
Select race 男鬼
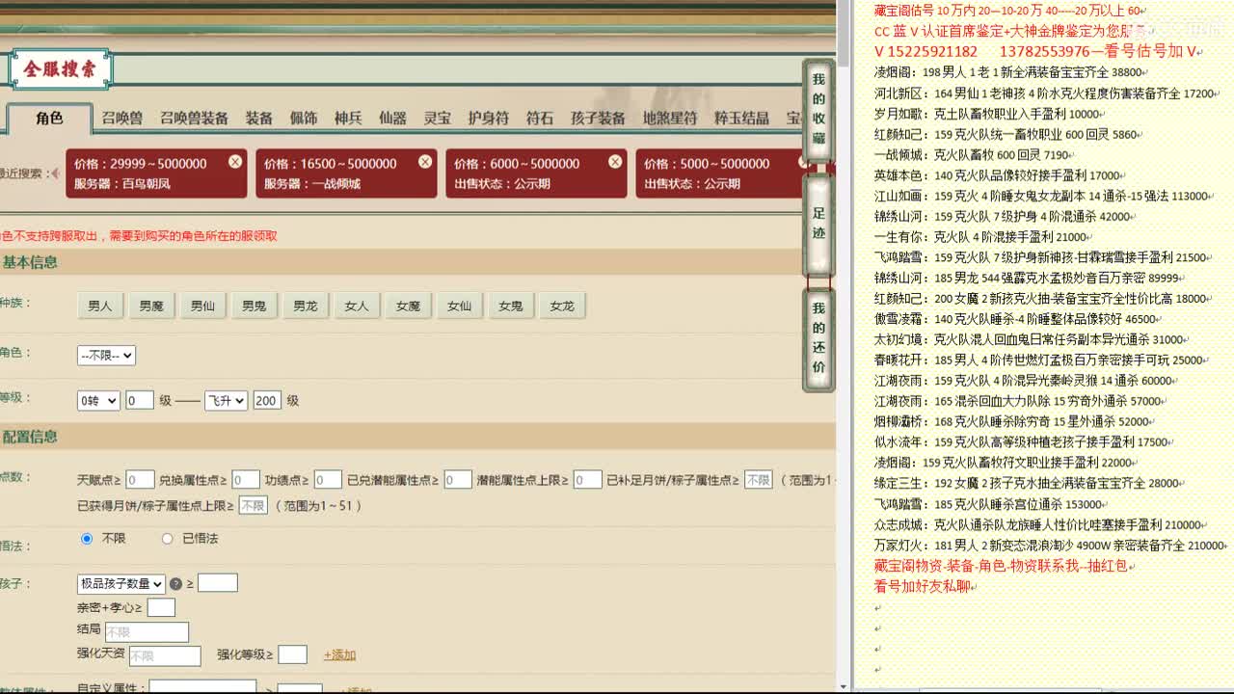pyautogui.click(x=255, y=306)
